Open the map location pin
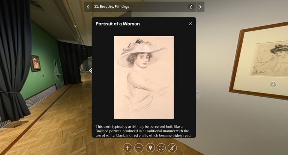Viewport: 288px width, 155px height. (150, 148)
